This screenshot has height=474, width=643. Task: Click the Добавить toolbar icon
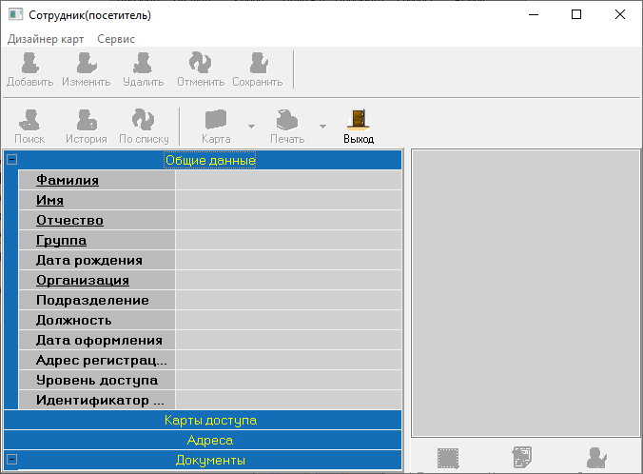pos(29,63)
